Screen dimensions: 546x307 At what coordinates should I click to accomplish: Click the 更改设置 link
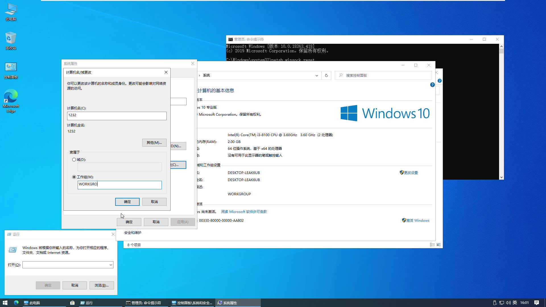coord(411,173)
